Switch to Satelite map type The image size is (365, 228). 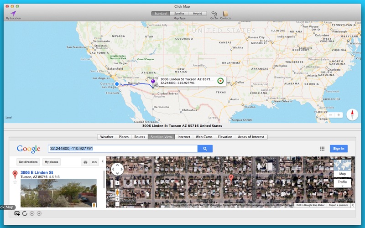pyautogui.click(x=179, y=14)
